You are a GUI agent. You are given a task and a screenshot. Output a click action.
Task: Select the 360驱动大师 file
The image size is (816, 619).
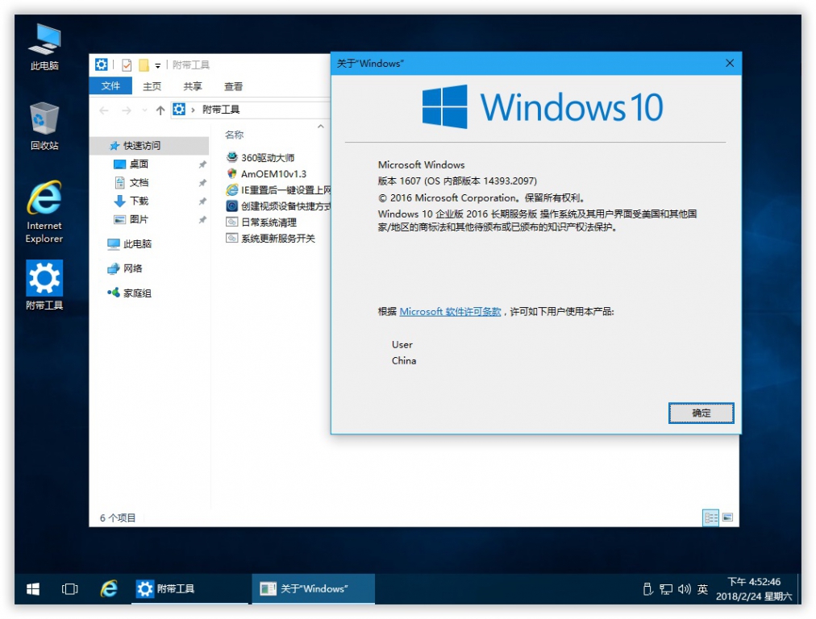coord(260,158)
